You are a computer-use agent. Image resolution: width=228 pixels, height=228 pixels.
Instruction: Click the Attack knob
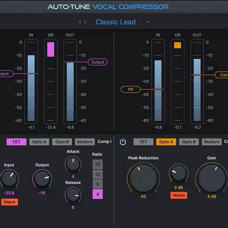[73, 164]
